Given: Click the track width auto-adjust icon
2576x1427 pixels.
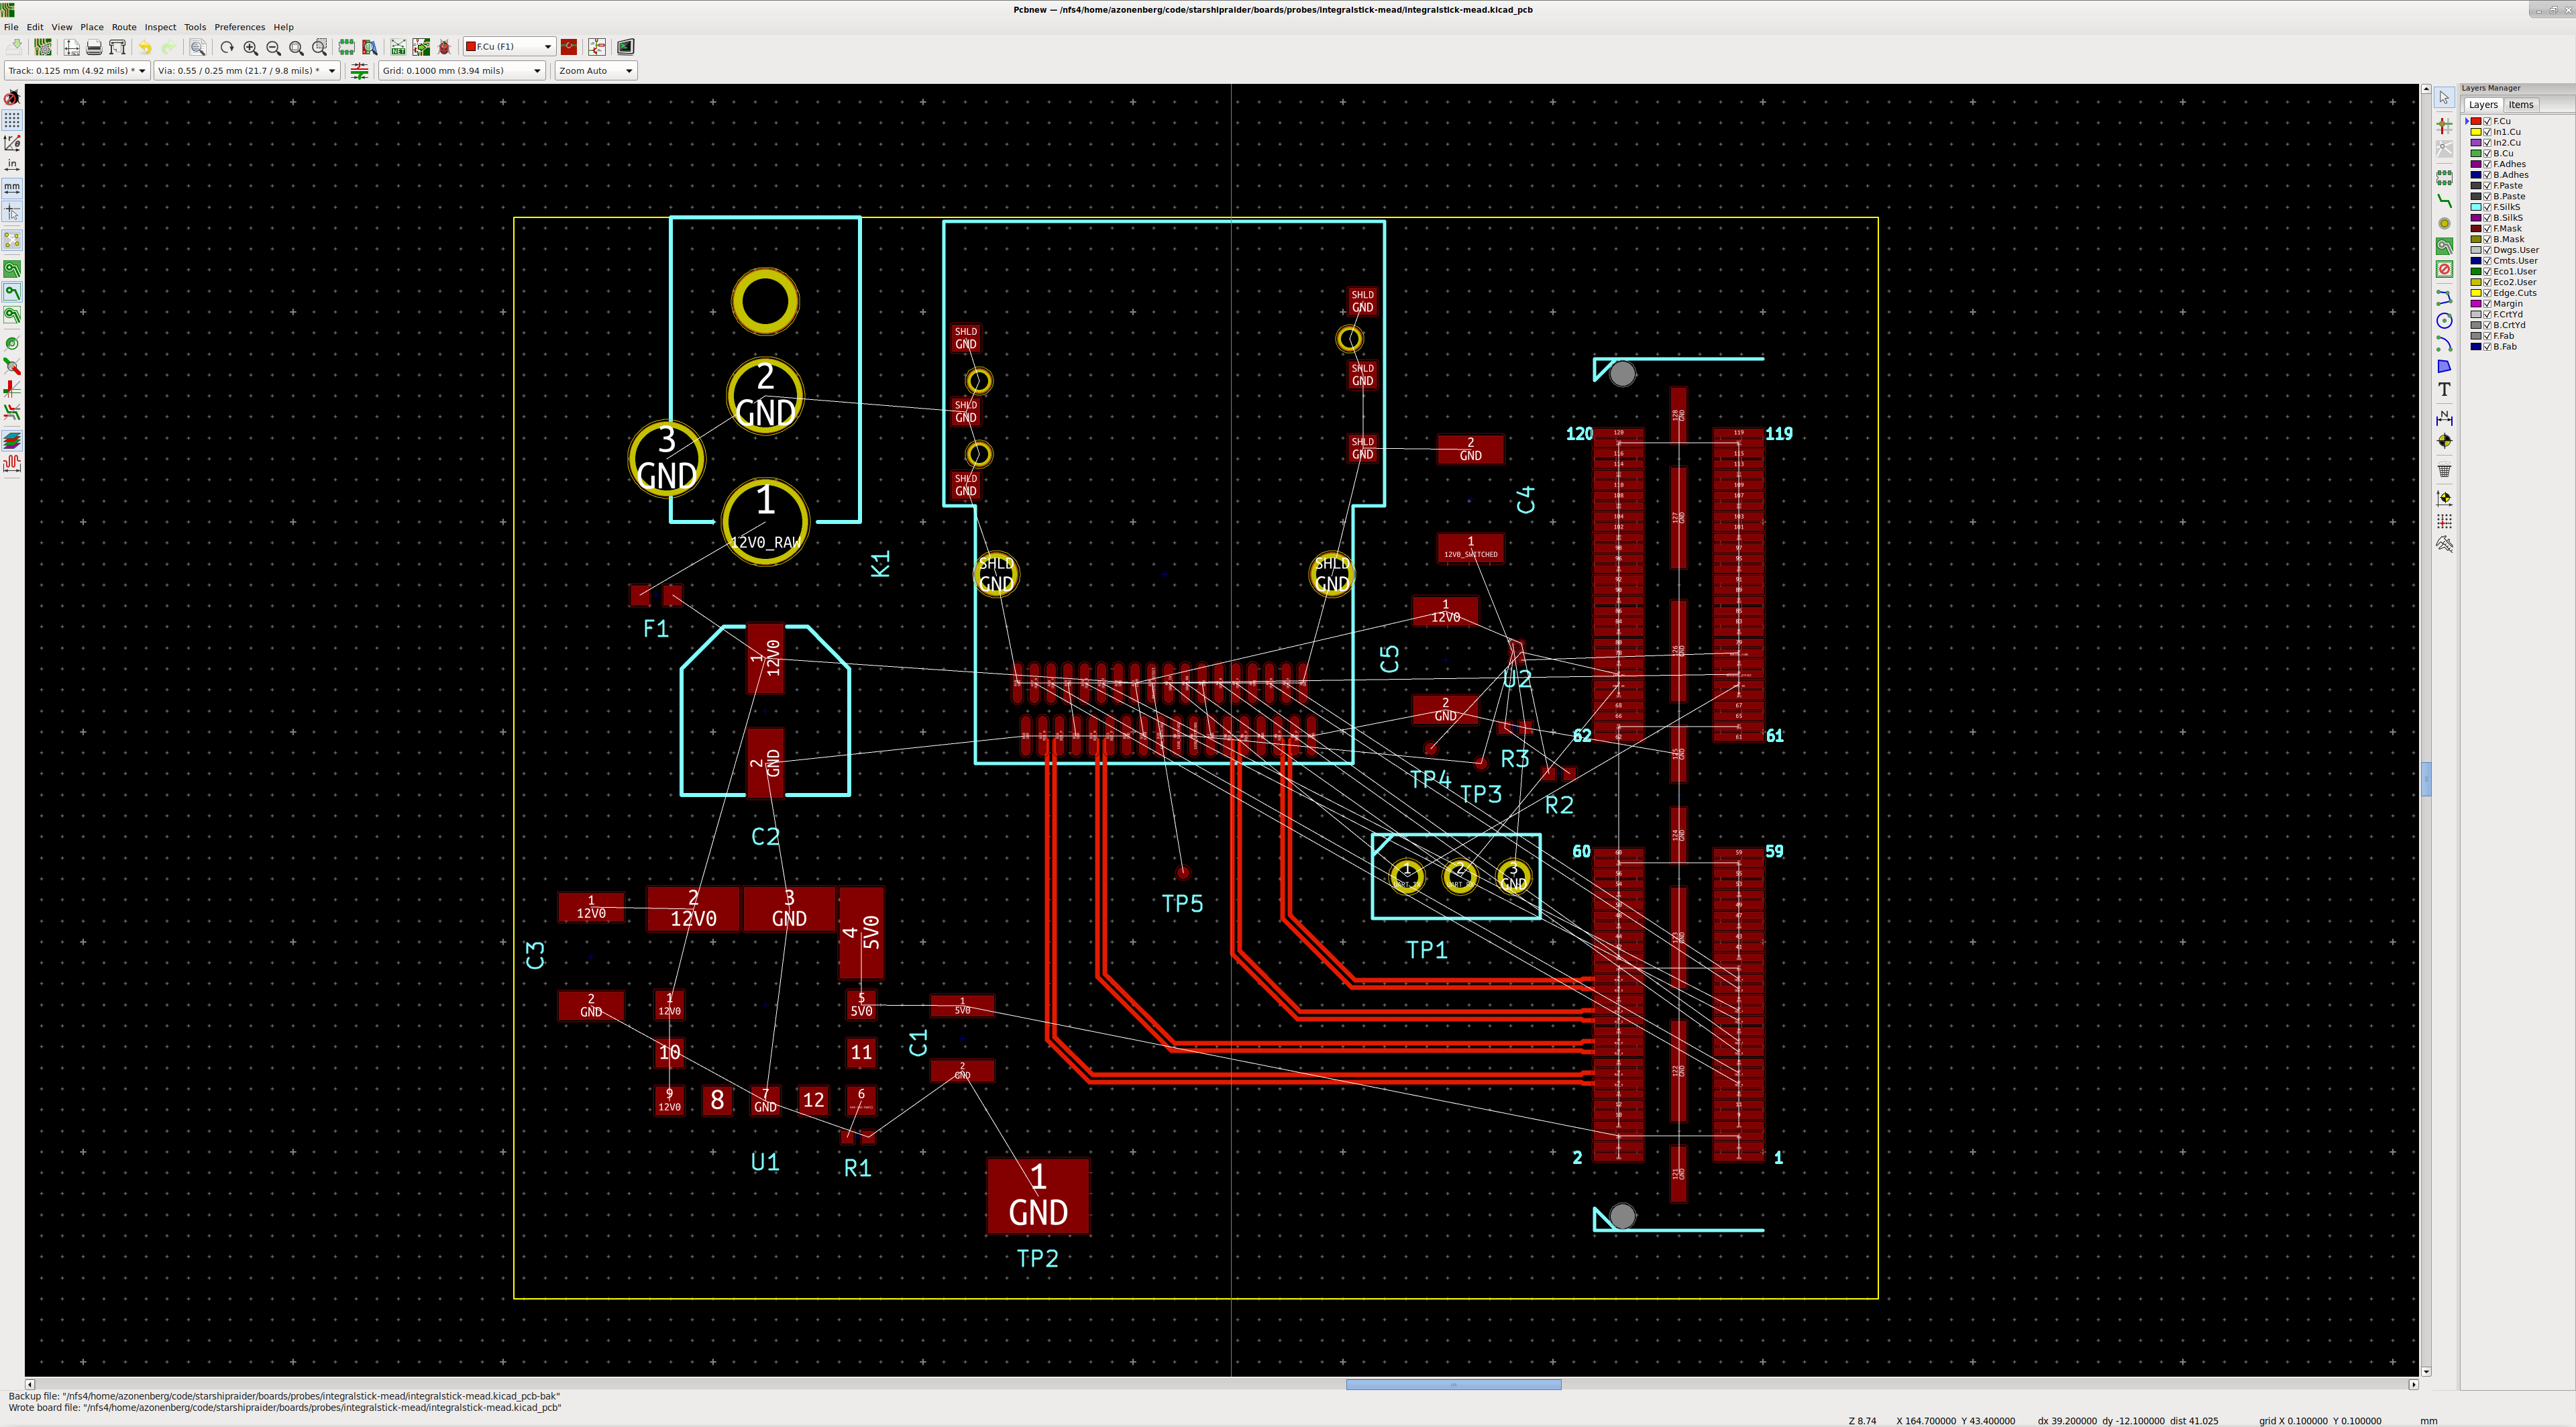Looking at the screenshot, I should click(359, 70).
